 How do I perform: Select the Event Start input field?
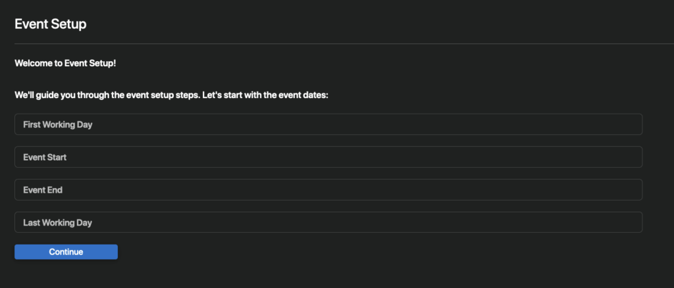(328, 157)
